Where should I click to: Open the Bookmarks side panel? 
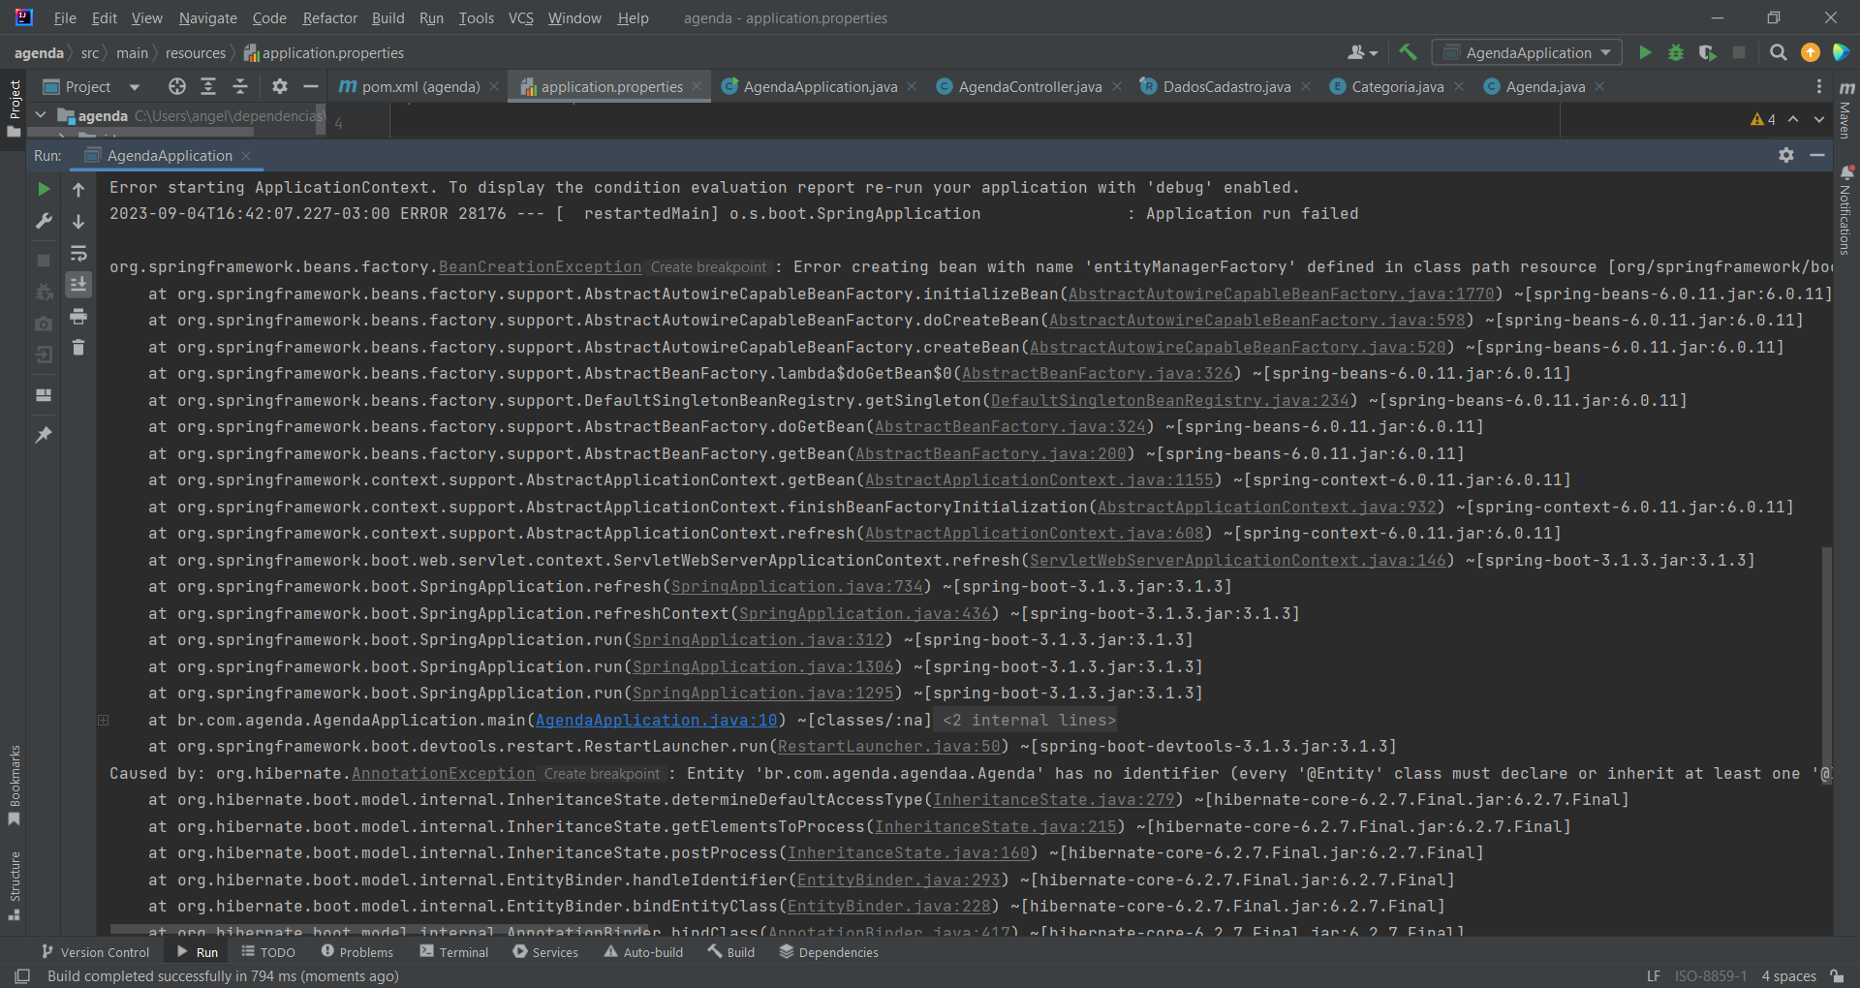pyautogui.click(x=15, y=786)
